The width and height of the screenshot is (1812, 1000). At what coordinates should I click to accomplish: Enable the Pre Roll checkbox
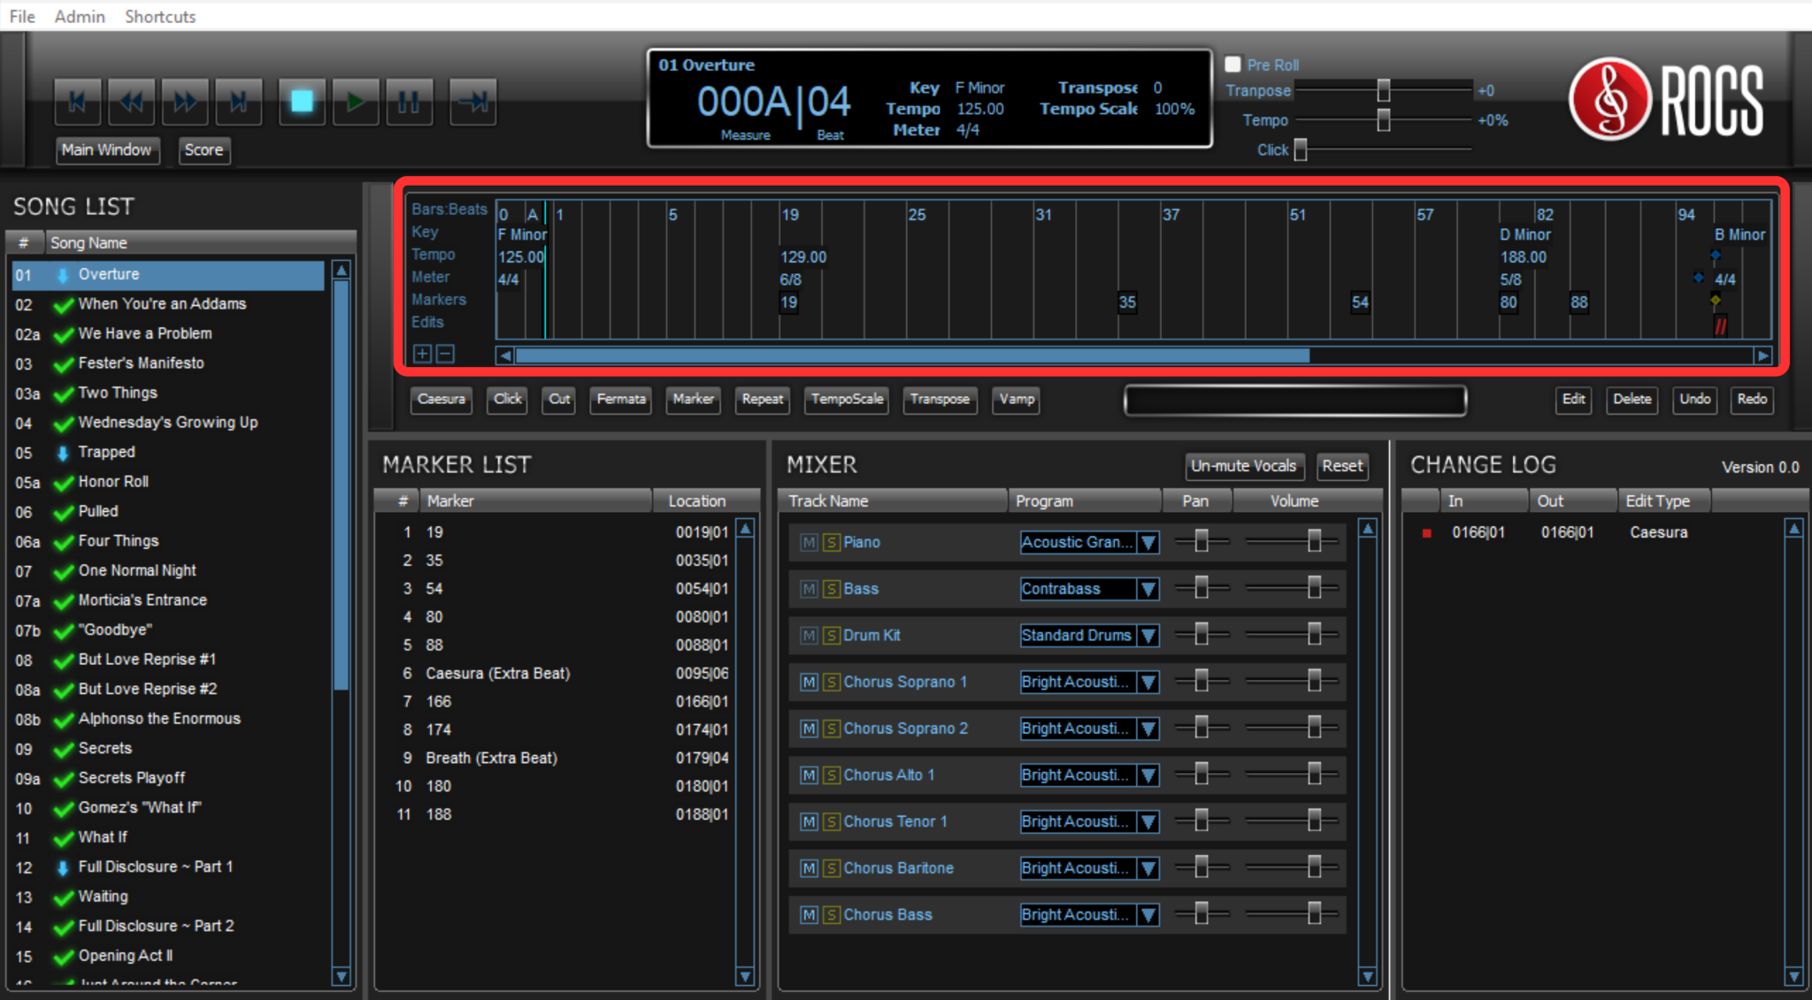(x=1232, y=64)
